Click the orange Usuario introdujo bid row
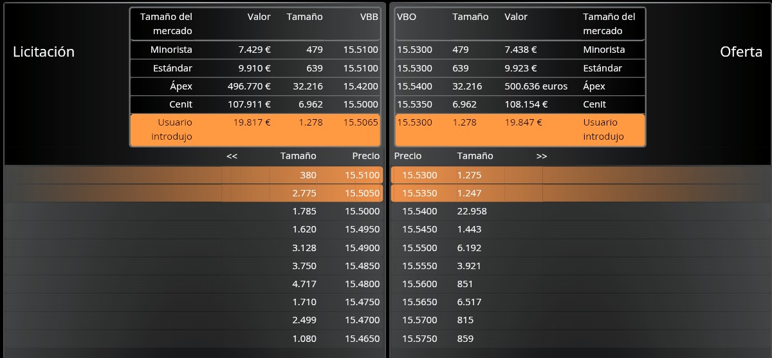This screenshot has height=358, width=772. pyautogui.click(x=255, y=129)
